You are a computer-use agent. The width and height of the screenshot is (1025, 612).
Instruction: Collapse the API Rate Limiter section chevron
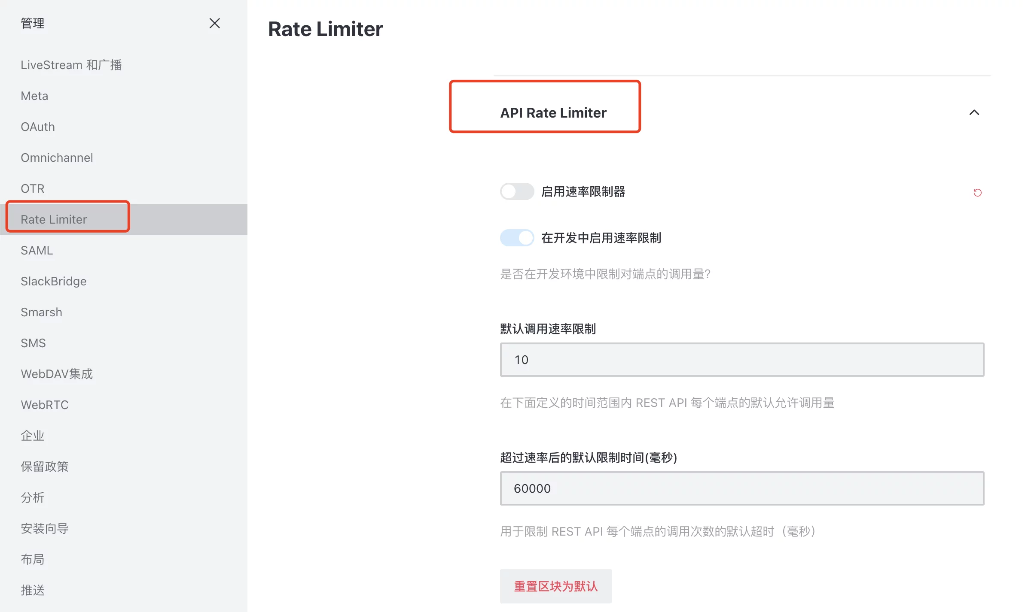(x=974, y=112)
